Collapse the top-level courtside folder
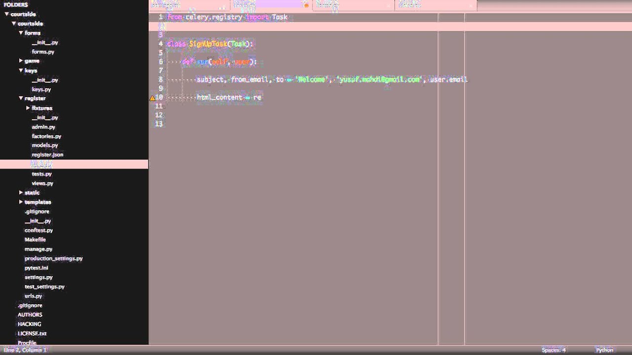The height and width of the screenshot is (355, 632). [7, 14]
